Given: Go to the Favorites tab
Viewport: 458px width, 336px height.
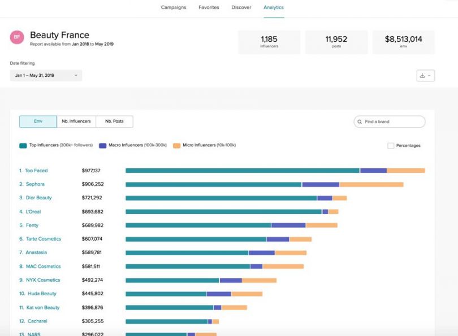Looking at the screenshot, I should [x=209, y=7].
